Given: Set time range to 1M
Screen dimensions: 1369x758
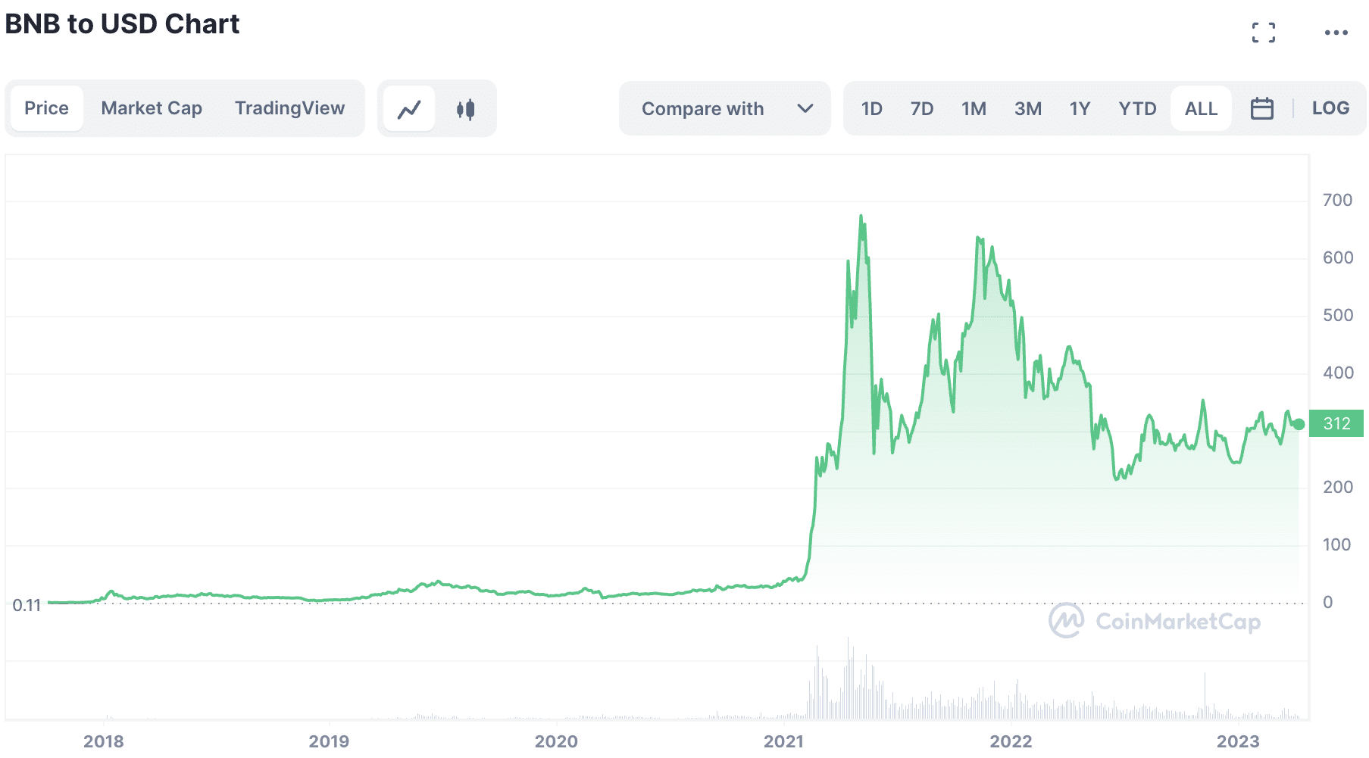Looking at the screenshot, I should point(974,109).
